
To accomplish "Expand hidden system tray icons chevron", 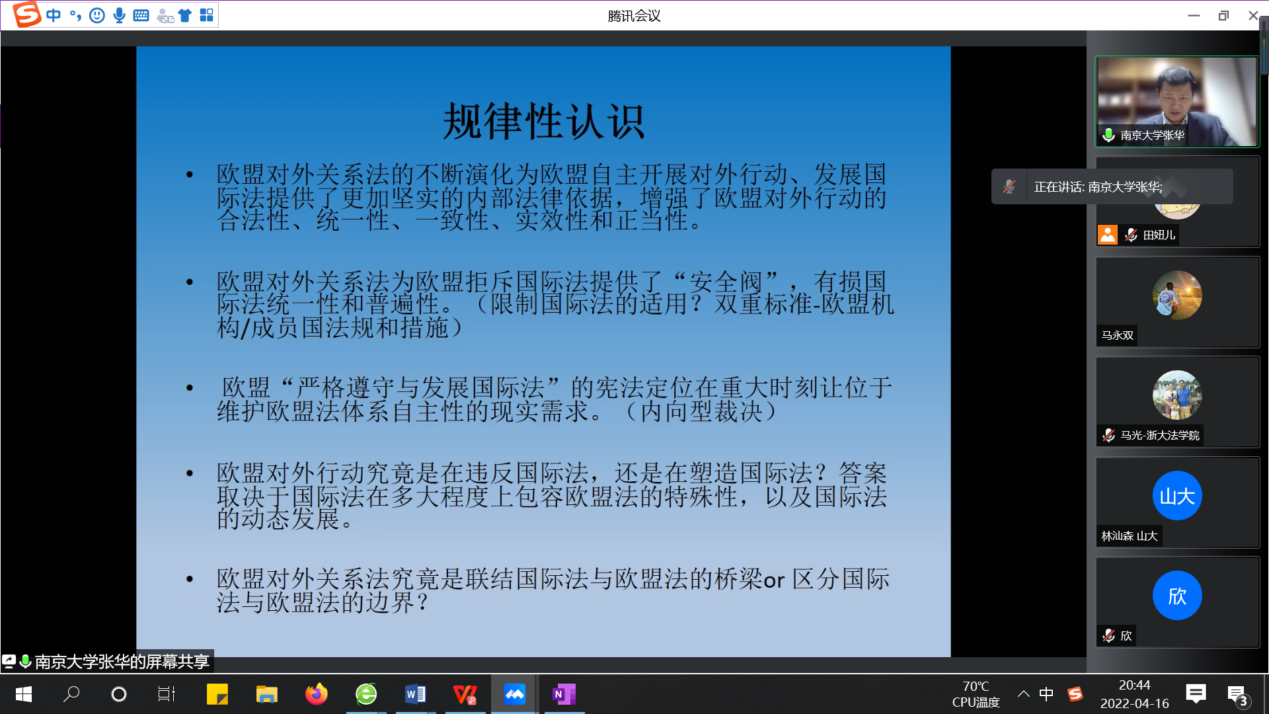I will (x=1023, y=694).
